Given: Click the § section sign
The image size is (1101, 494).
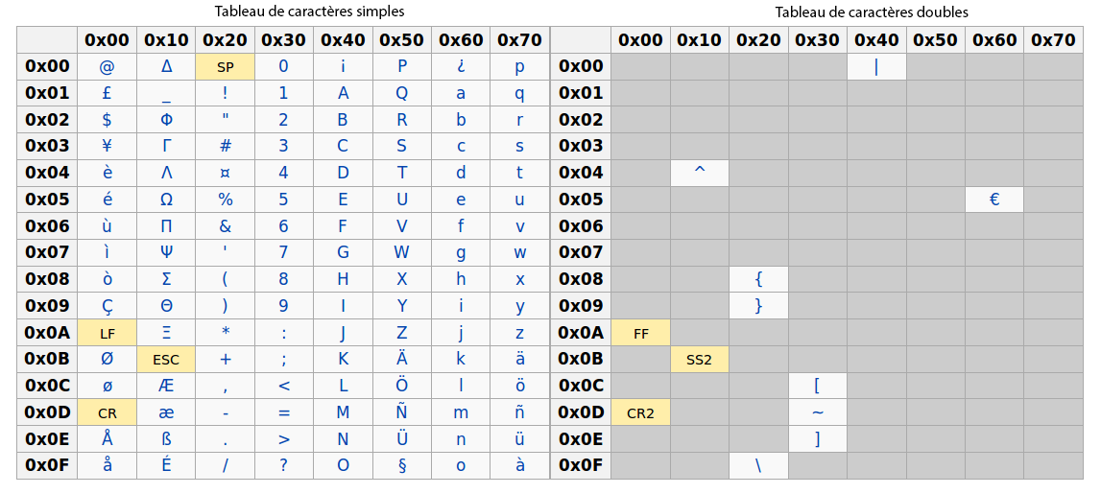Looking at the screenshot, I should [x=401, y=466].
